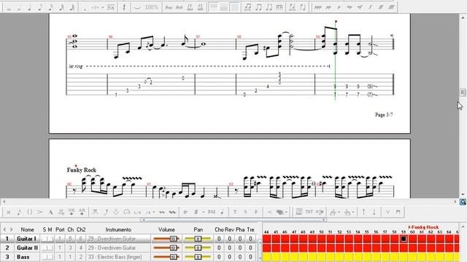Screen dimensions: 467x262
Task: Apply the 8va octave marking
Action: click(x=169, y=7)
